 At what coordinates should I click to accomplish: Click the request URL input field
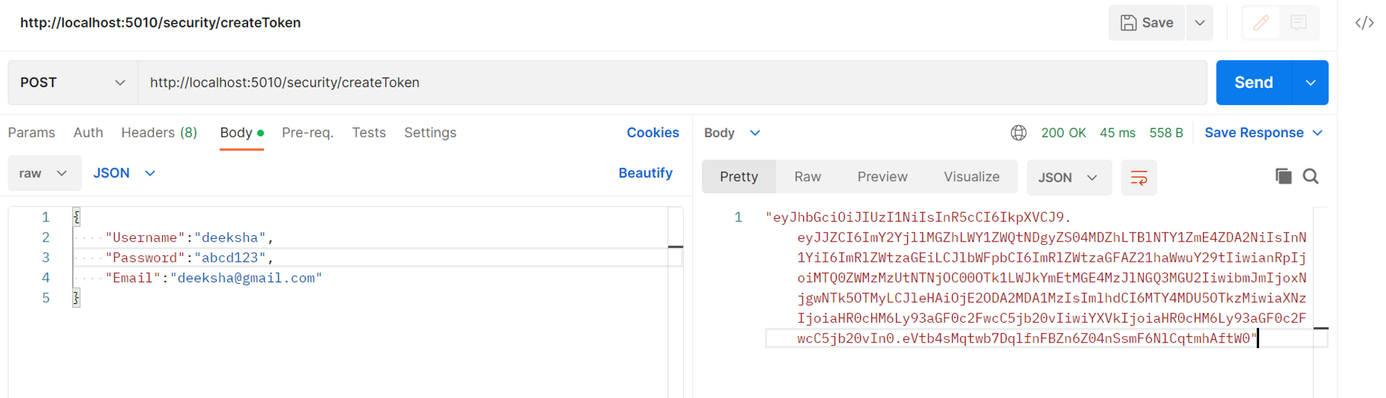click(671, 82)
